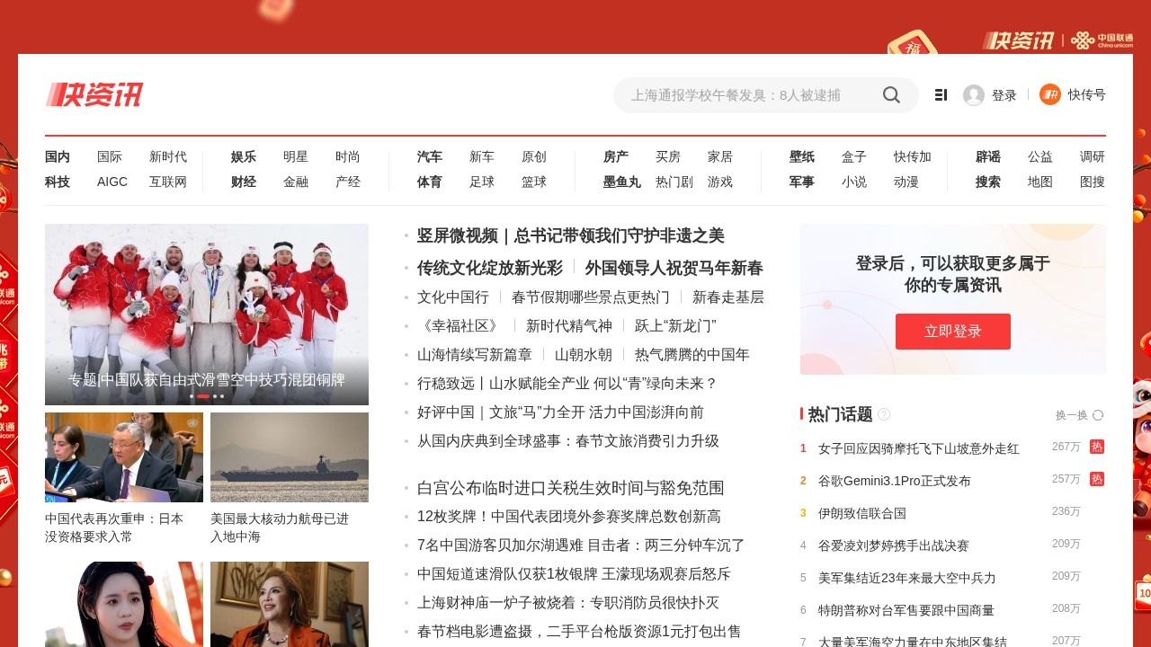
Task: Click the user avatar icon near 登录
Action: [974, 94]
